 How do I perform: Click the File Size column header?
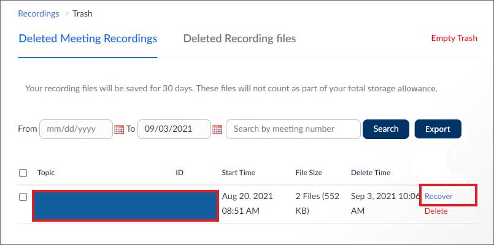309,173
